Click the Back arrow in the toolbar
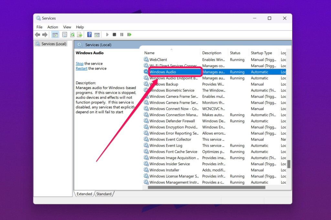The width and height of the screenshot is (331, 220). pyautogui.click(x=37, y=35)
